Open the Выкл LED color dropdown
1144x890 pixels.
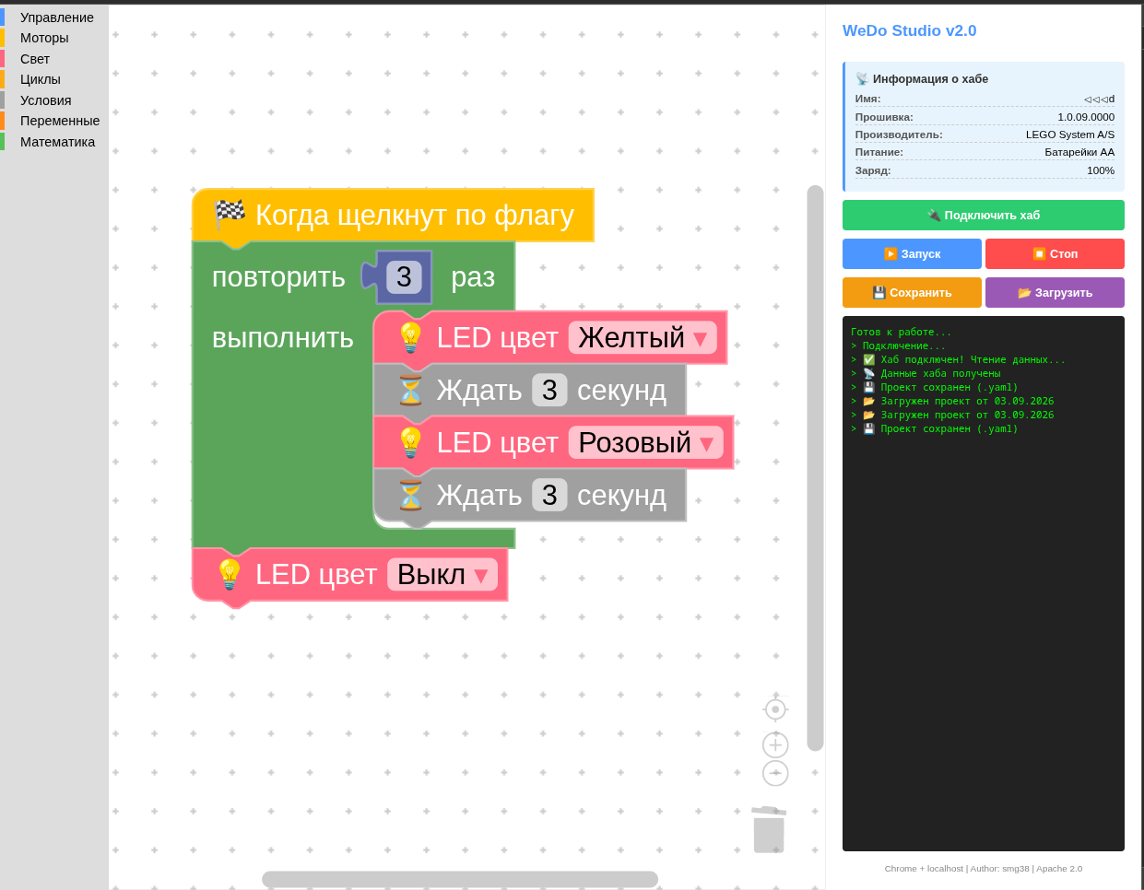point(442,575)
